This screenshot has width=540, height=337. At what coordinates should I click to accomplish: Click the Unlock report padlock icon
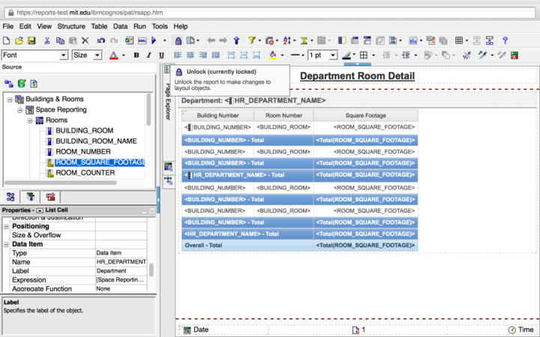[x=178, y=40]
